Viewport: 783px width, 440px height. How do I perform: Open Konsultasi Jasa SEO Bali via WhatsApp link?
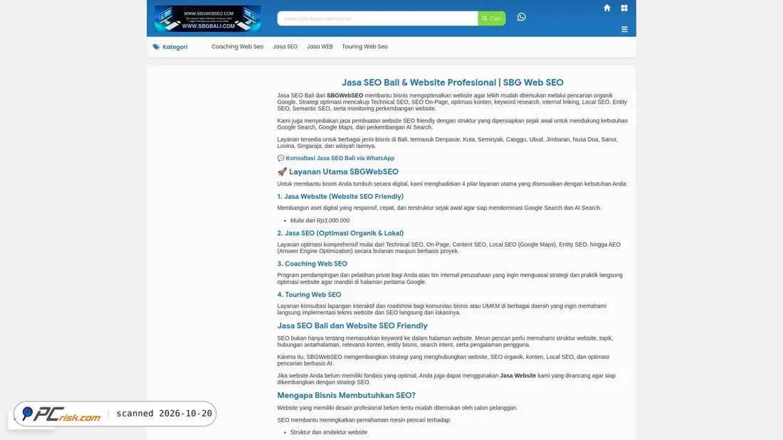tap(340, 158)
